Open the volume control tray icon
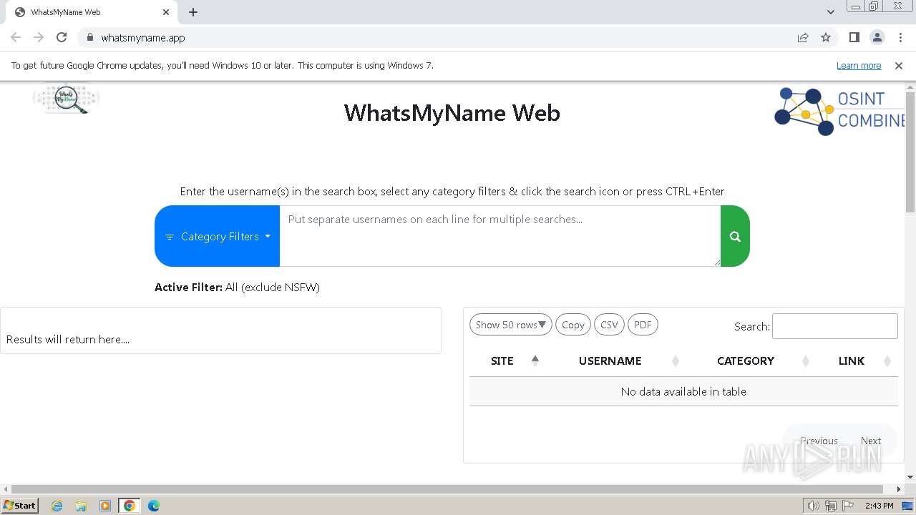The height and width of the screenshot is (515, 916). click(814, 506)
